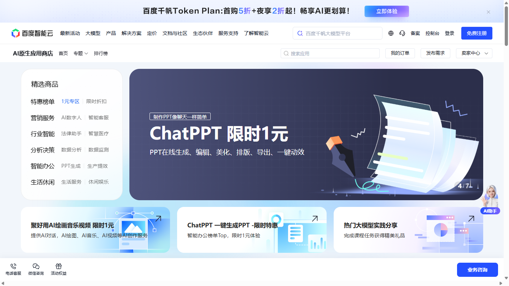This screenshot has width=509, height=286.
Task: Open the PPT生成 category
Action: click(71, 166)
